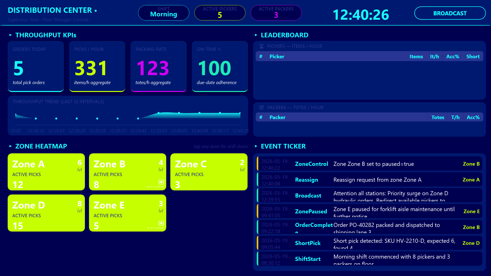Screen dimensions: 491x276
Task: Collapse Event Ticker section arrow
Action: (x=256, y=146)
